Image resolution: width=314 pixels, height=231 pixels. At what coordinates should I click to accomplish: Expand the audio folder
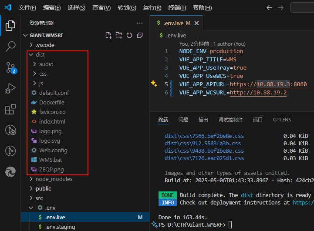pos(46,64)
